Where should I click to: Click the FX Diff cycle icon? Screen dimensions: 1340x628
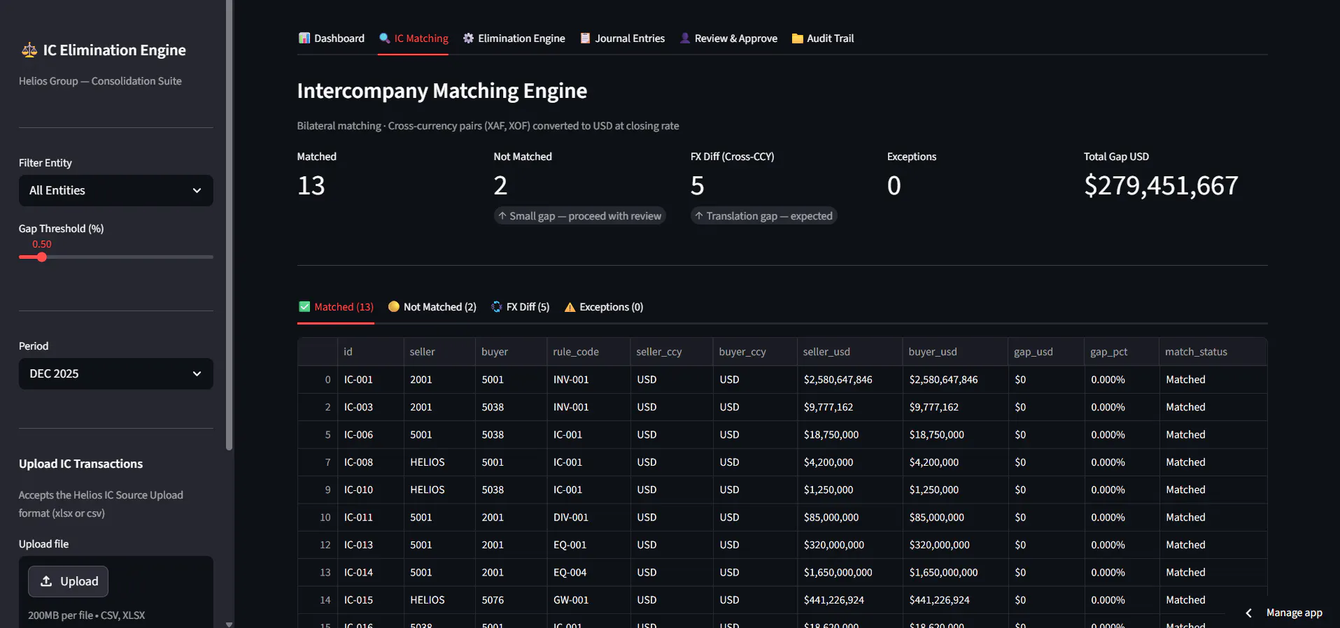497,306
